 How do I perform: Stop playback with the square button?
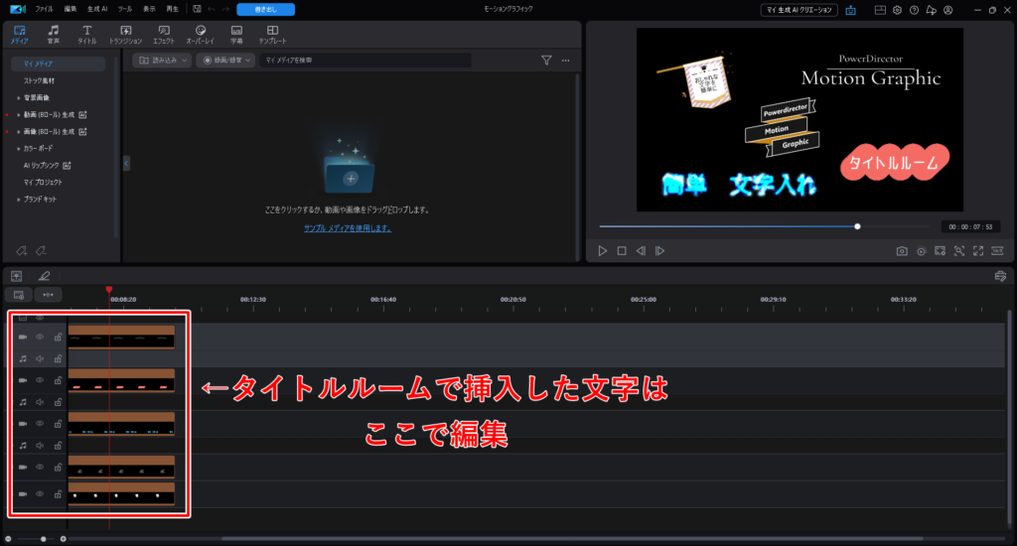[622, 251]
